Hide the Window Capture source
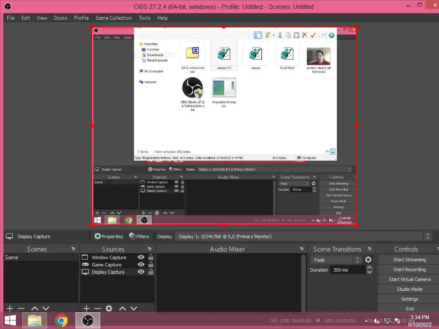439x329 pixels. pos(141,257)
